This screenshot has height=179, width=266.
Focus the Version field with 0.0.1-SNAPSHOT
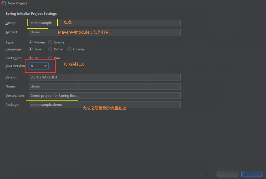pyautogui.click(x=105, y=77)
